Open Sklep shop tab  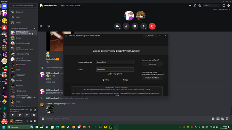(x=23, y=22)
